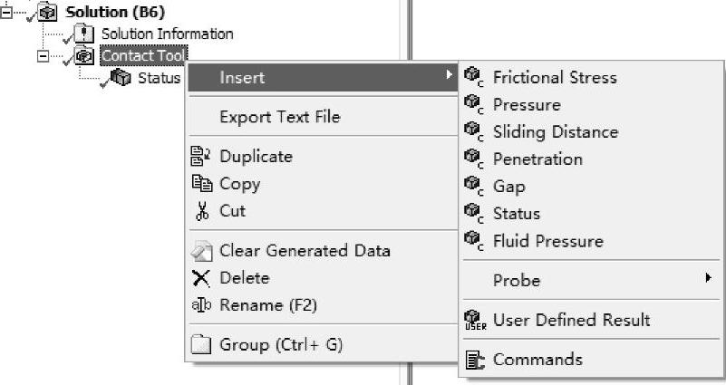Select Solution Information in tree

point(167,34)
